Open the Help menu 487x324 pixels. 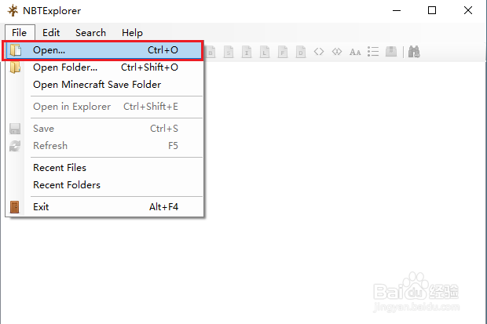[x=132, y=33]
